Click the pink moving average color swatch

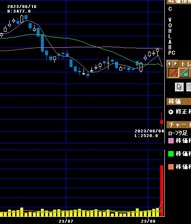click(x=171, y=140)
